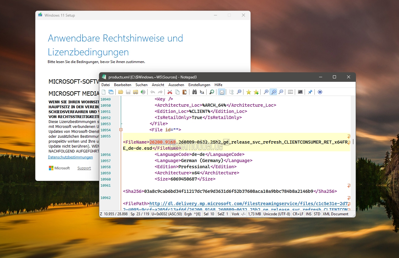Click the black console window toolbar icon
The width and height of the screenshot is (399, 258).
coord(300,92)
